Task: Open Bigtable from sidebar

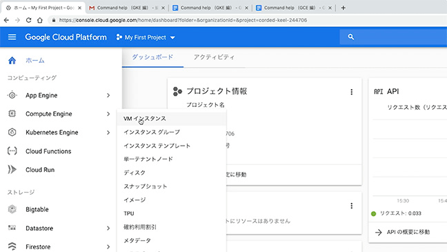Action: tap(37, 209)
